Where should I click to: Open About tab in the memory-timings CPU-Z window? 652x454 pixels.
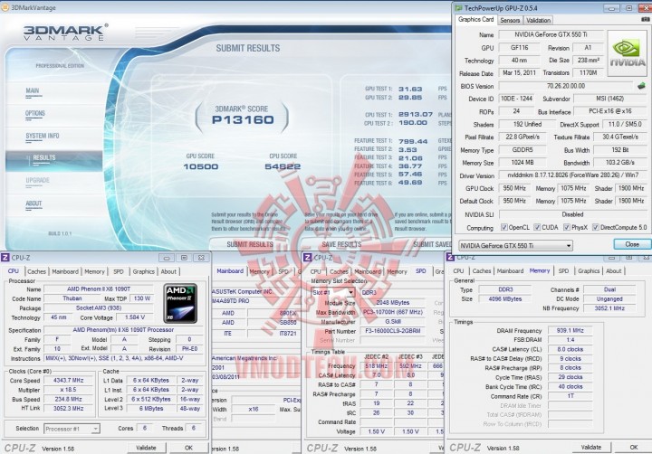point(613,270)
